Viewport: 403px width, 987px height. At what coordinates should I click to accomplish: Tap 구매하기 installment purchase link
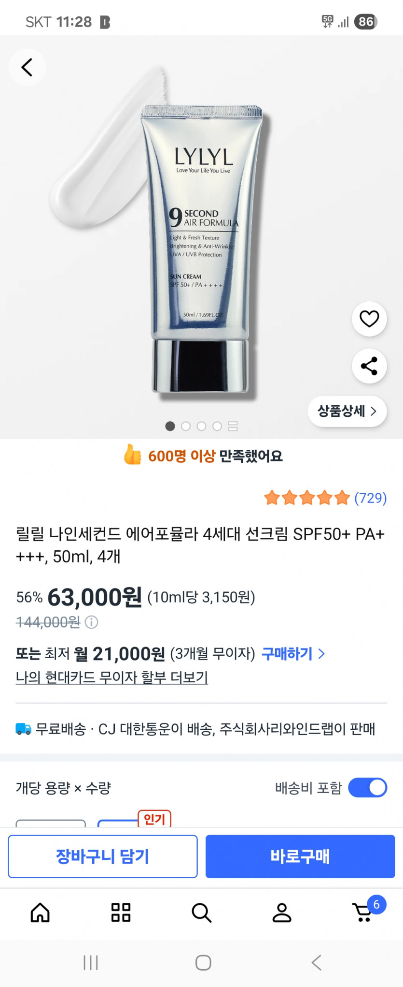(x=293, y=654)
